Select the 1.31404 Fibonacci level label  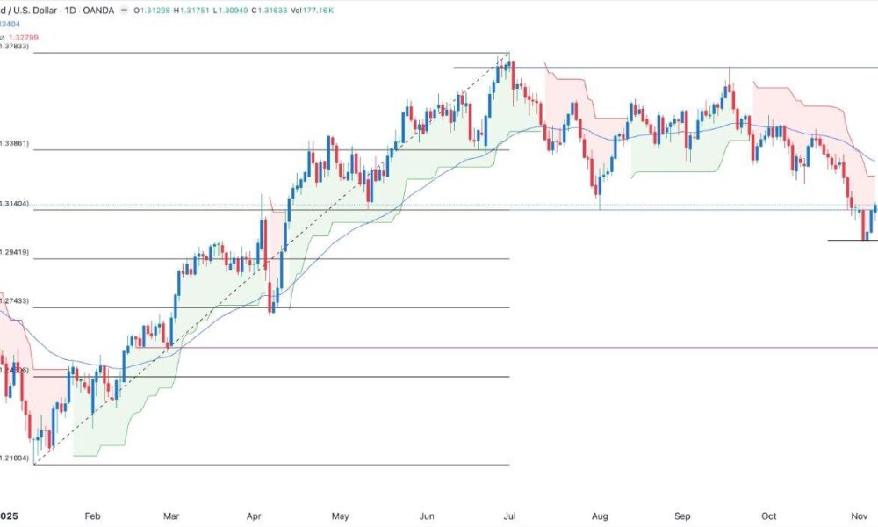[x=15, y=203]
